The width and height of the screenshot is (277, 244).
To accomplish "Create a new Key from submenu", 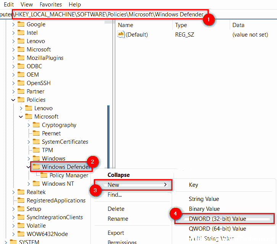I will click(193, 185).
